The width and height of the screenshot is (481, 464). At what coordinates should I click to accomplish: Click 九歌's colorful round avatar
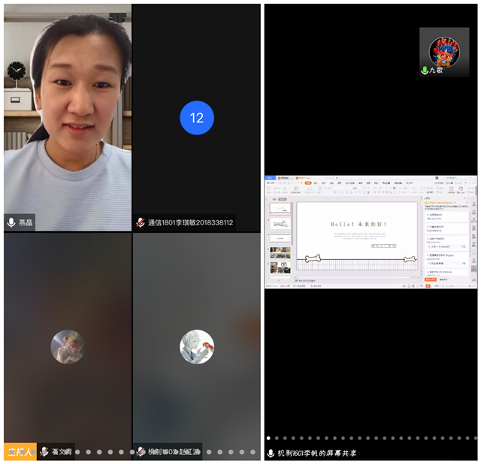click(444, 52)
